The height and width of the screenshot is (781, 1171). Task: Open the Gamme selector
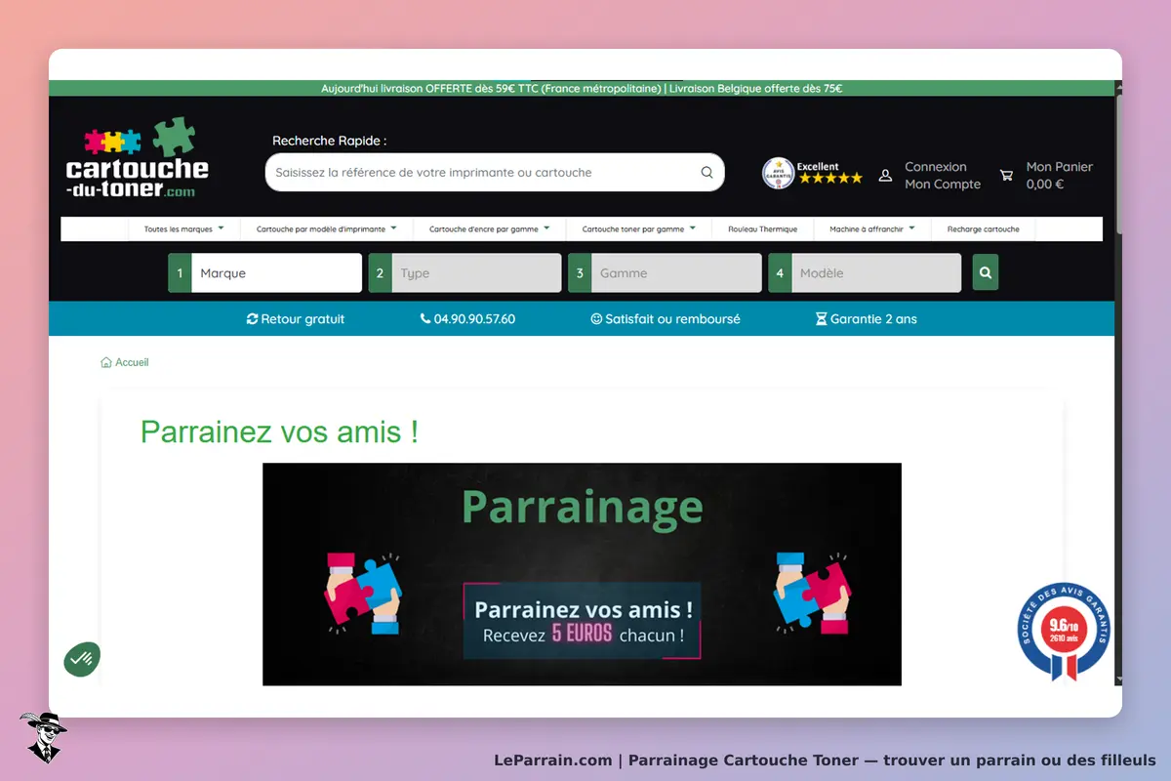coord(676,273)
